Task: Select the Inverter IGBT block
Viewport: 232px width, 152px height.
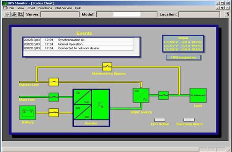Action: (101, 104)
